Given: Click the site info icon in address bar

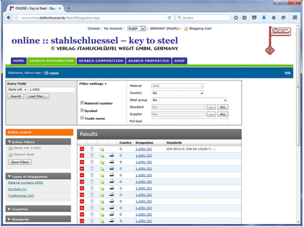Looking at the screenshot, I should point(16,18).
